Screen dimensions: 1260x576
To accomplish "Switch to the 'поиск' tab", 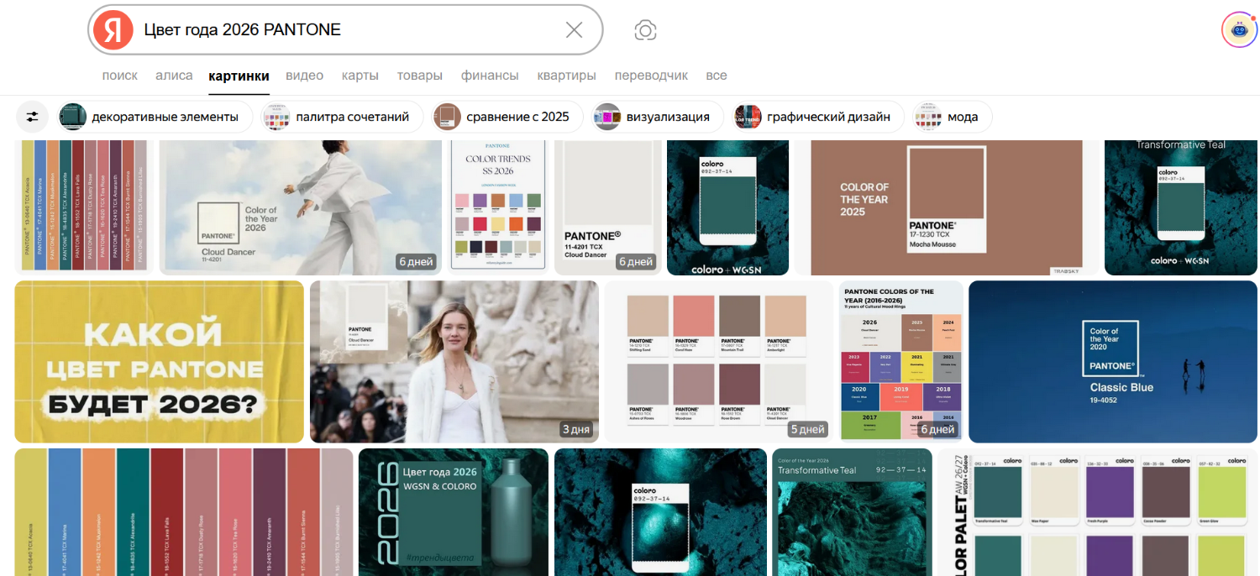I will [x=120, y=76].
